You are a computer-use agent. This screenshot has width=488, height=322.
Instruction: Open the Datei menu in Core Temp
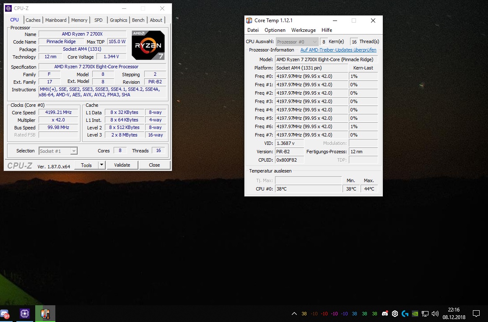point(253,30)
